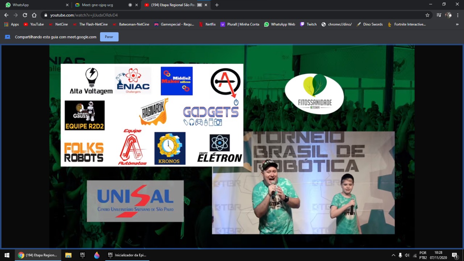
Task: Close the Etapa Regional YouTube tab
Action: 206,5
